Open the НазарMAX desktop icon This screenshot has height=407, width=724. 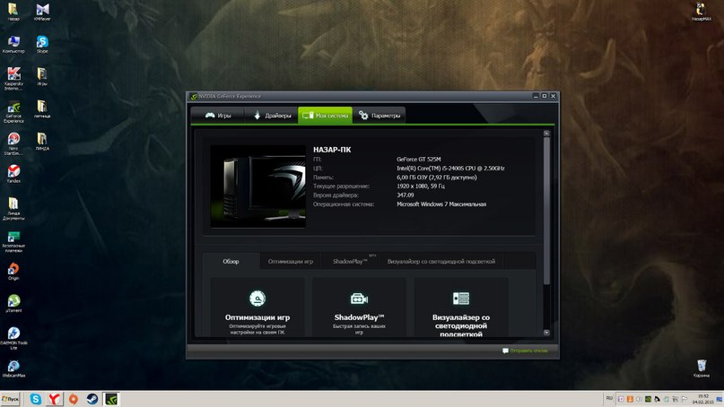click(x=701, y=12)
